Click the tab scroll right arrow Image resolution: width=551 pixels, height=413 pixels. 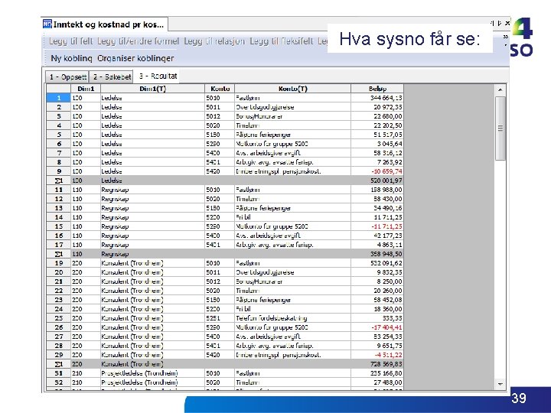pyautogui.click(x=500, y=23)
